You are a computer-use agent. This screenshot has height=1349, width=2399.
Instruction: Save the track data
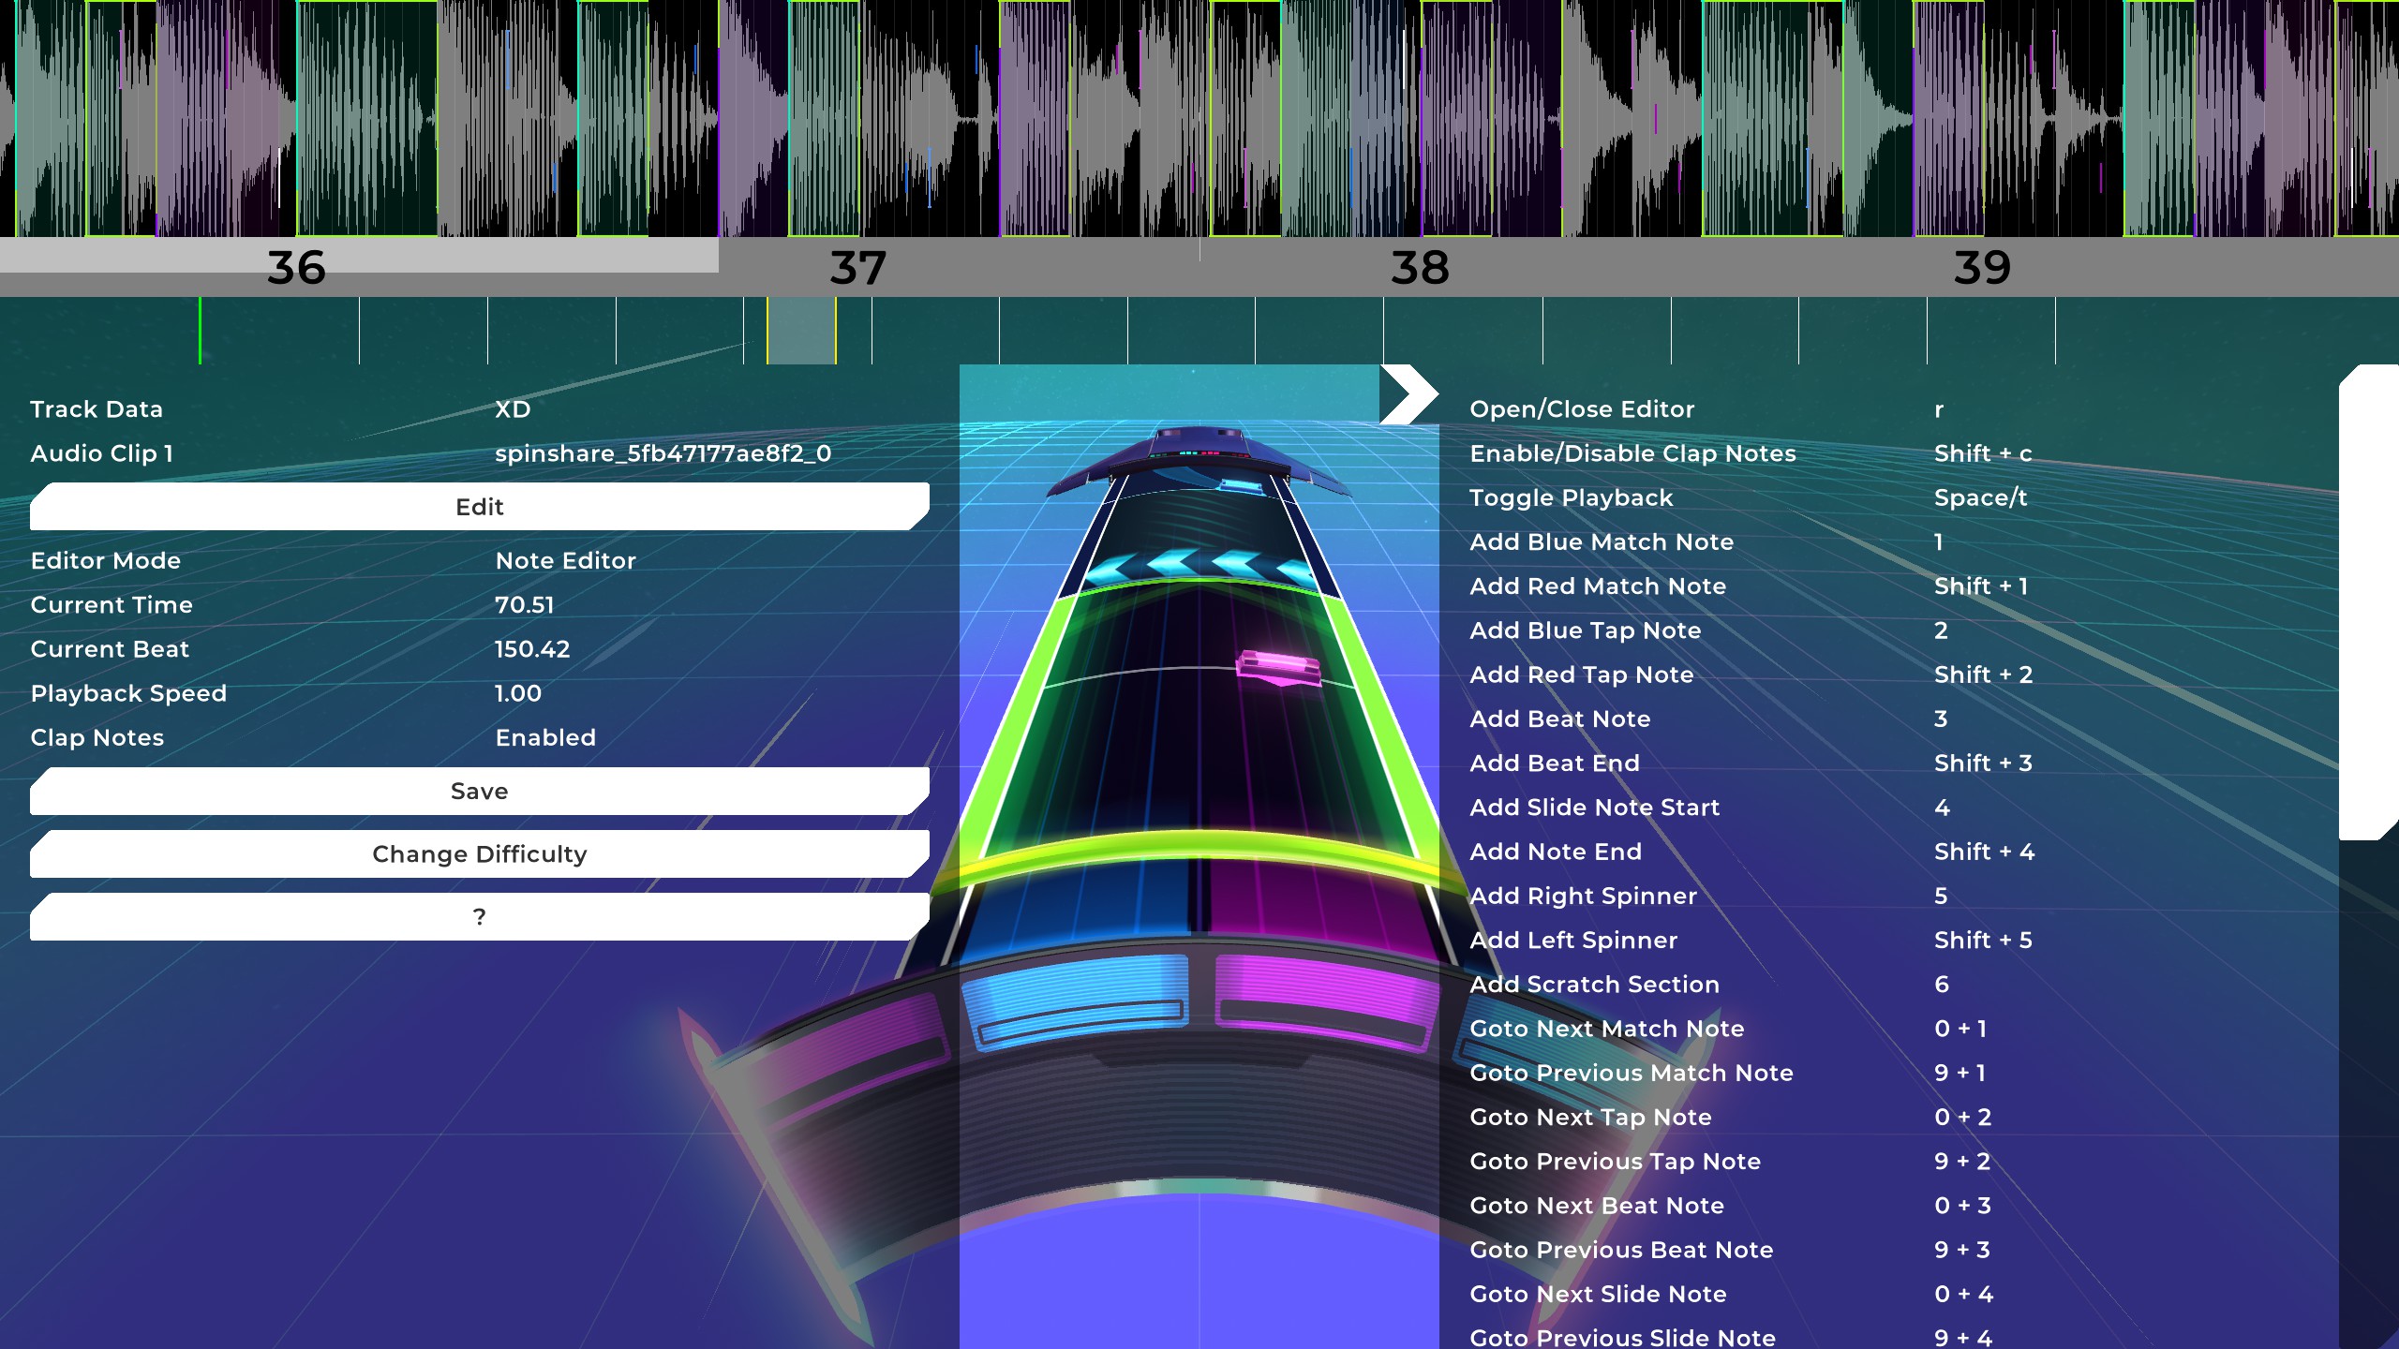(479, 791)
